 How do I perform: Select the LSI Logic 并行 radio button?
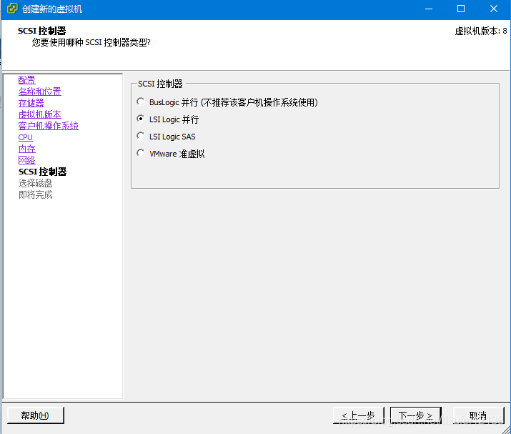[x=141, y=119]
